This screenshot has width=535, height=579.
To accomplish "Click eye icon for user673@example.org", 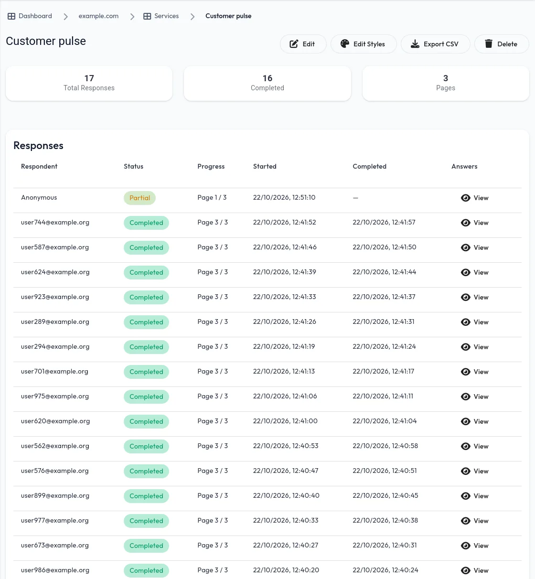I will click(x=466, y=546).
